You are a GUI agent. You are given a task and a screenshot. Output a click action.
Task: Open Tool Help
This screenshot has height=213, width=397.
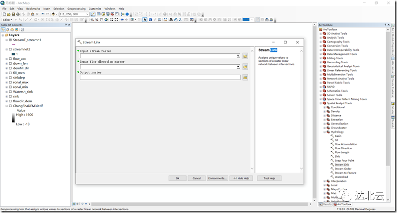coord(269,178)
